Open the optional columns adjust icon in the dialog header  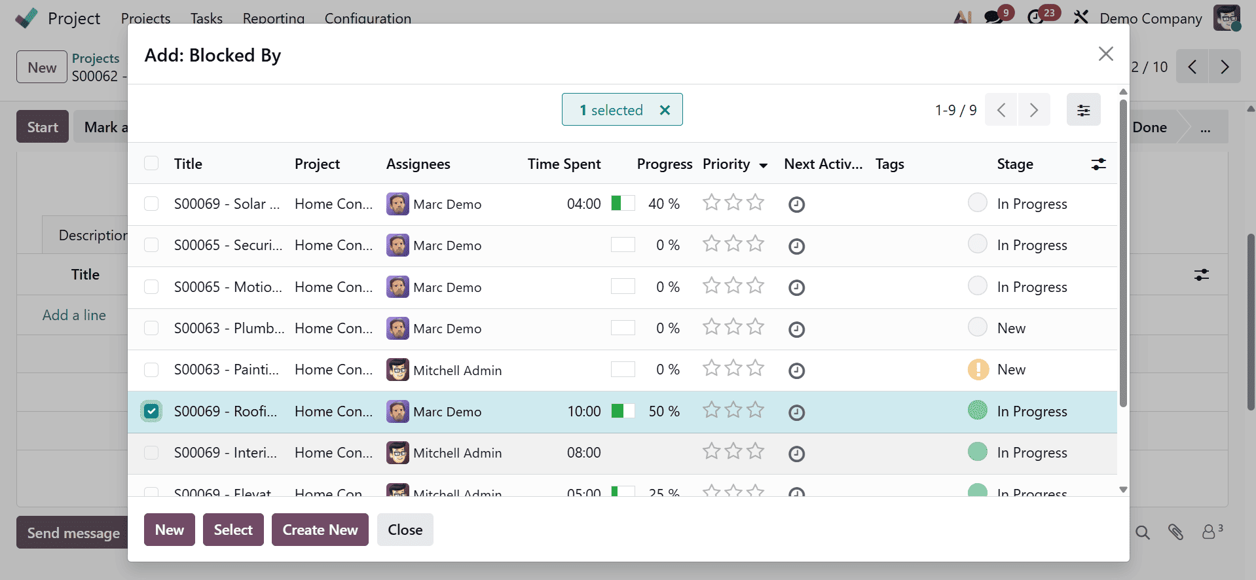tap(1098, 164)
